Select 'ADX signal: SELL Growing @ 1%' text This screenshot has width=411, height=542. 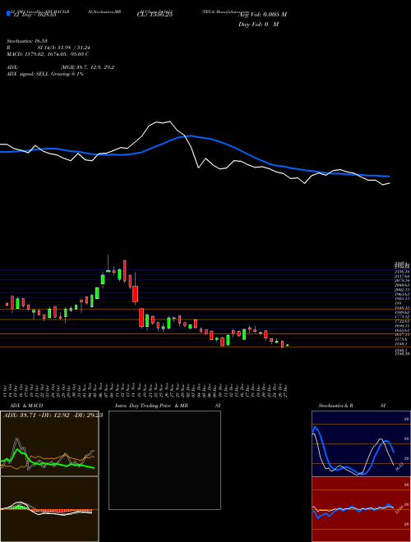[x=45, y=74]
